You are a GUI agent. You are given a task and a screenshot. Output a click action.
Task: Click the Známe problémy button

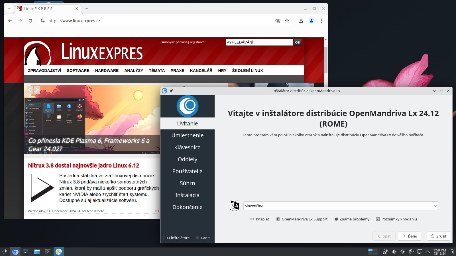pyautogui.click(x=352, y=219)
